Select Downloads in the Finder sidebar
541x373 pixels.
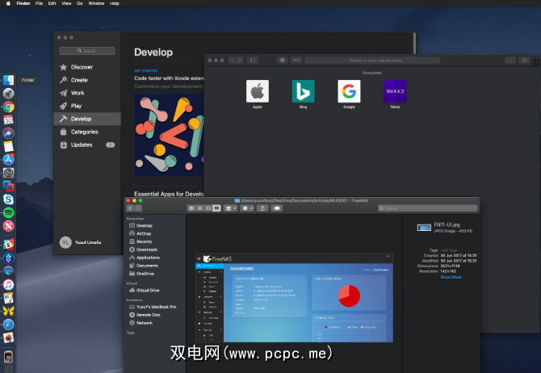(x=146, y=249)
